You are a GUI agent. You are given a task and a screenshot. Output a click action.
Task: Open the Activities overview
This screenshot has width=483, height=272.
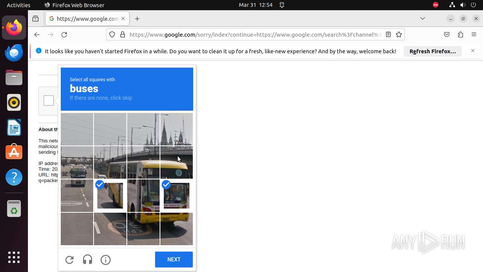(18, 5)
